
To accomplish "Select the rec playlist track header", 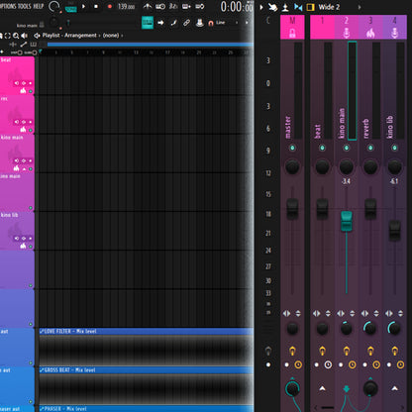I will [x=17, y=115].
